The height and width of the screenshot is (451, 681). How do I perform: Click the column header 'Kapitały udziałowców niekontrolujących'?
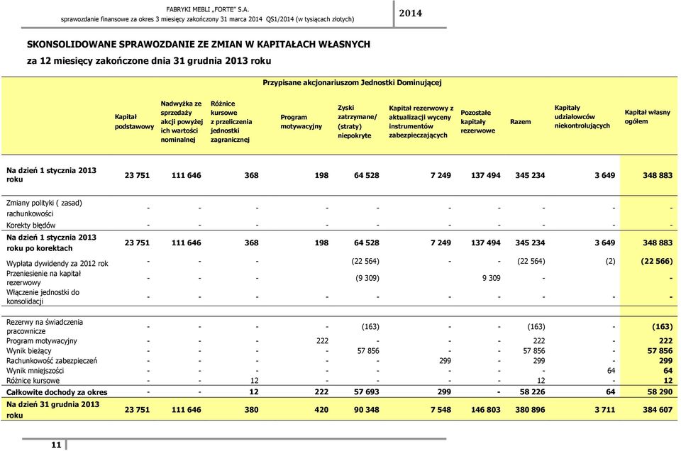582,117
